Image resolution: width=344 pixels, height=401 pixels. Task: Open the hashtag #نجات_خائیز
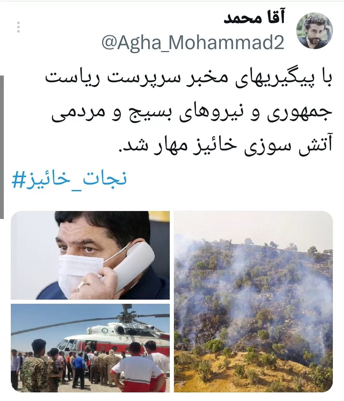(x=69, y=179)
